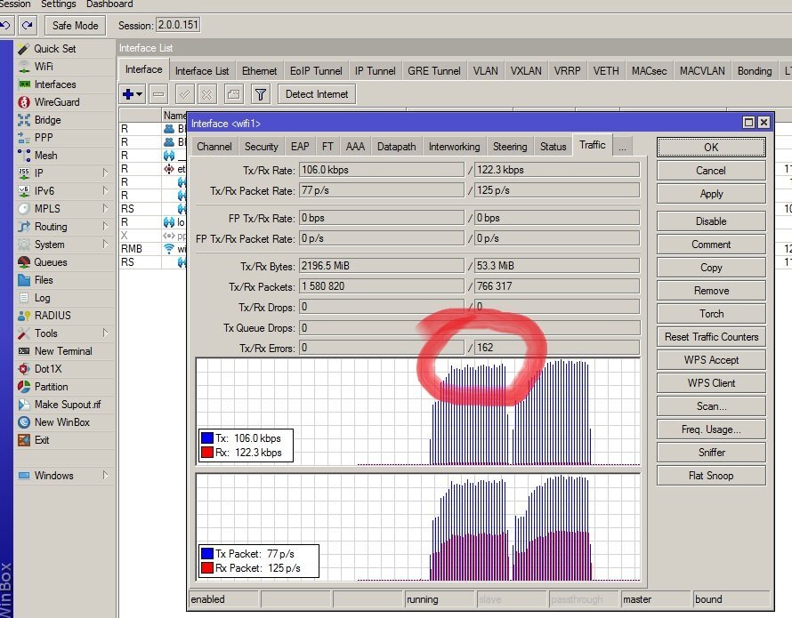Click the Freq. Usage button
Screen dimensions: 792x618
[x=711, y=429]
